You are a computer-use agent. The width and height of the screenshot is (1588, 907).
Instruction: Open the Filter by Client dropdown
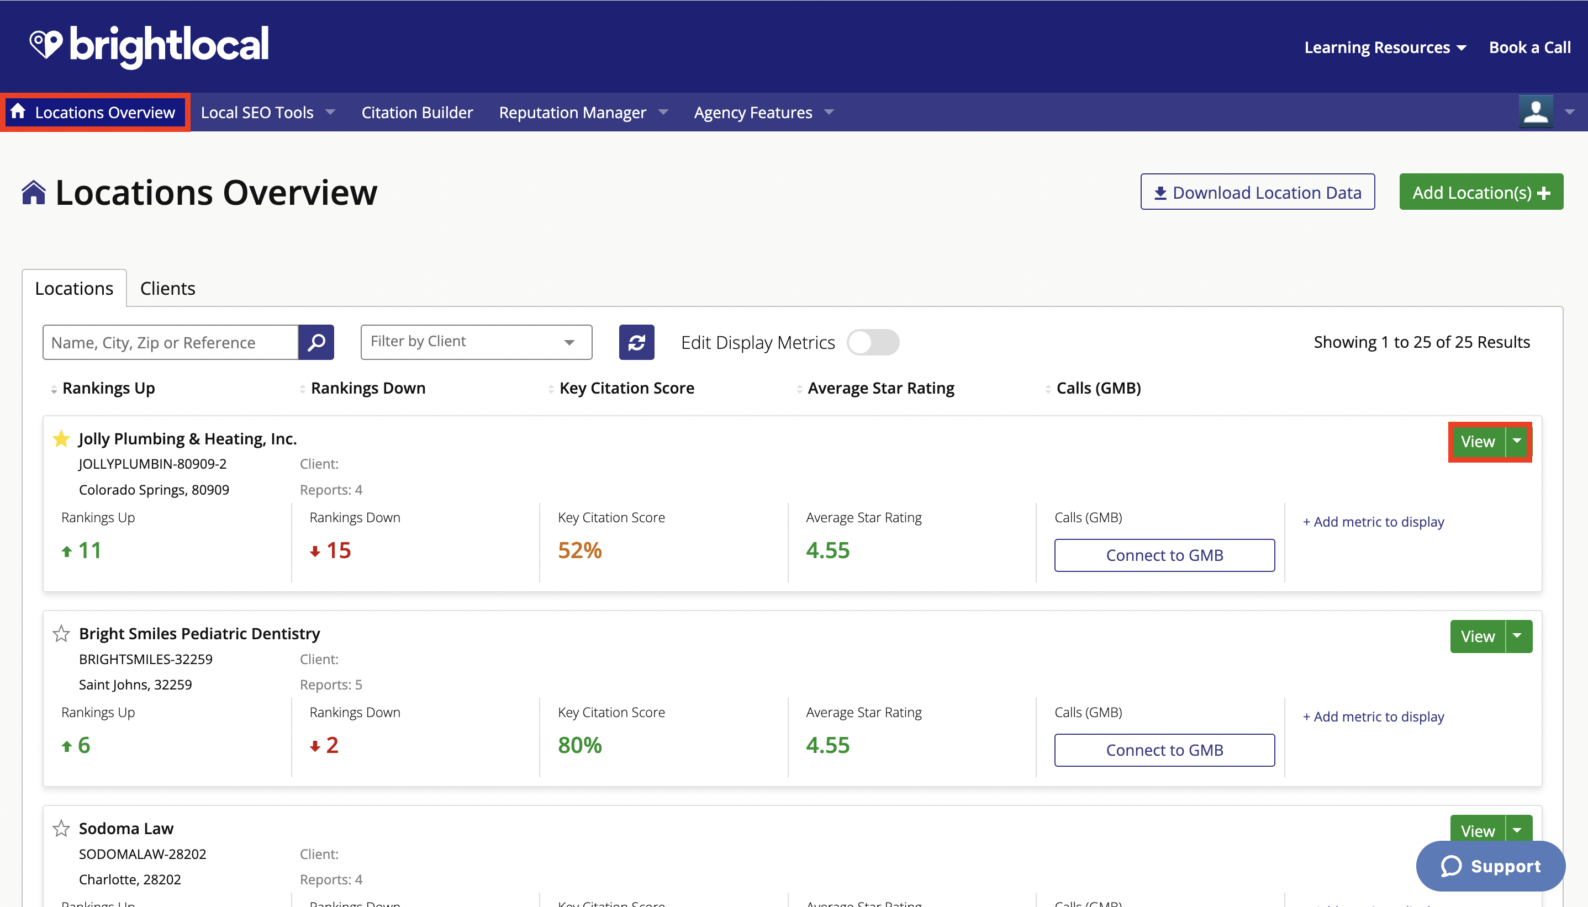(476, 342)
